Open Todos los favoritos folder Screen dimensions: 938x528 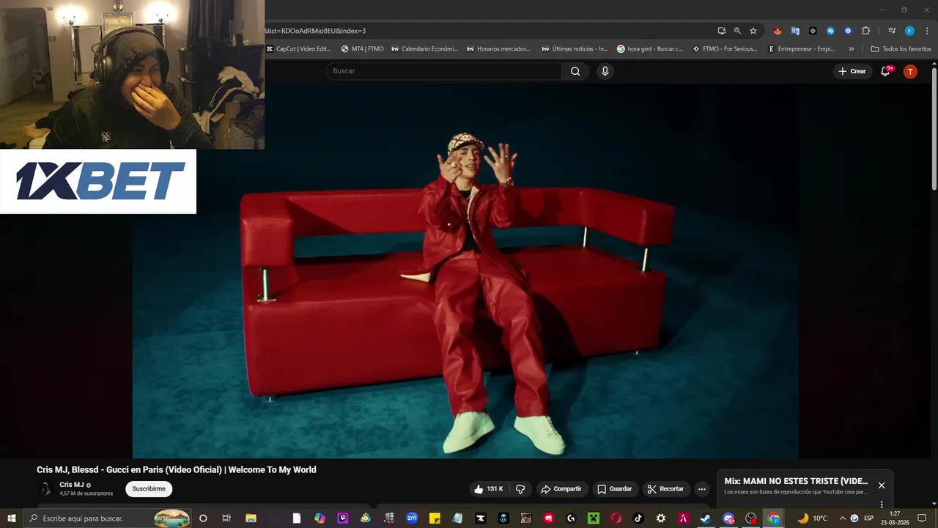coord(901,49)
